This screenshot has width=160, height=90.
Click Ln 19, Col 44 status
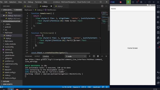coord(67,87)
